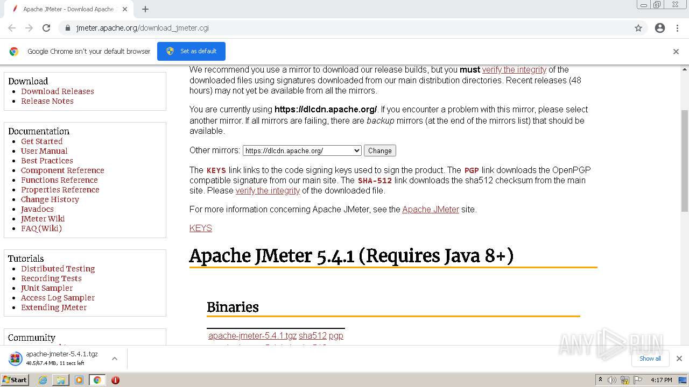This screenshot has height=387, width=689.
Task: Click 'verify the integrity' link after 'Please'
Action: tap(268, 191)
